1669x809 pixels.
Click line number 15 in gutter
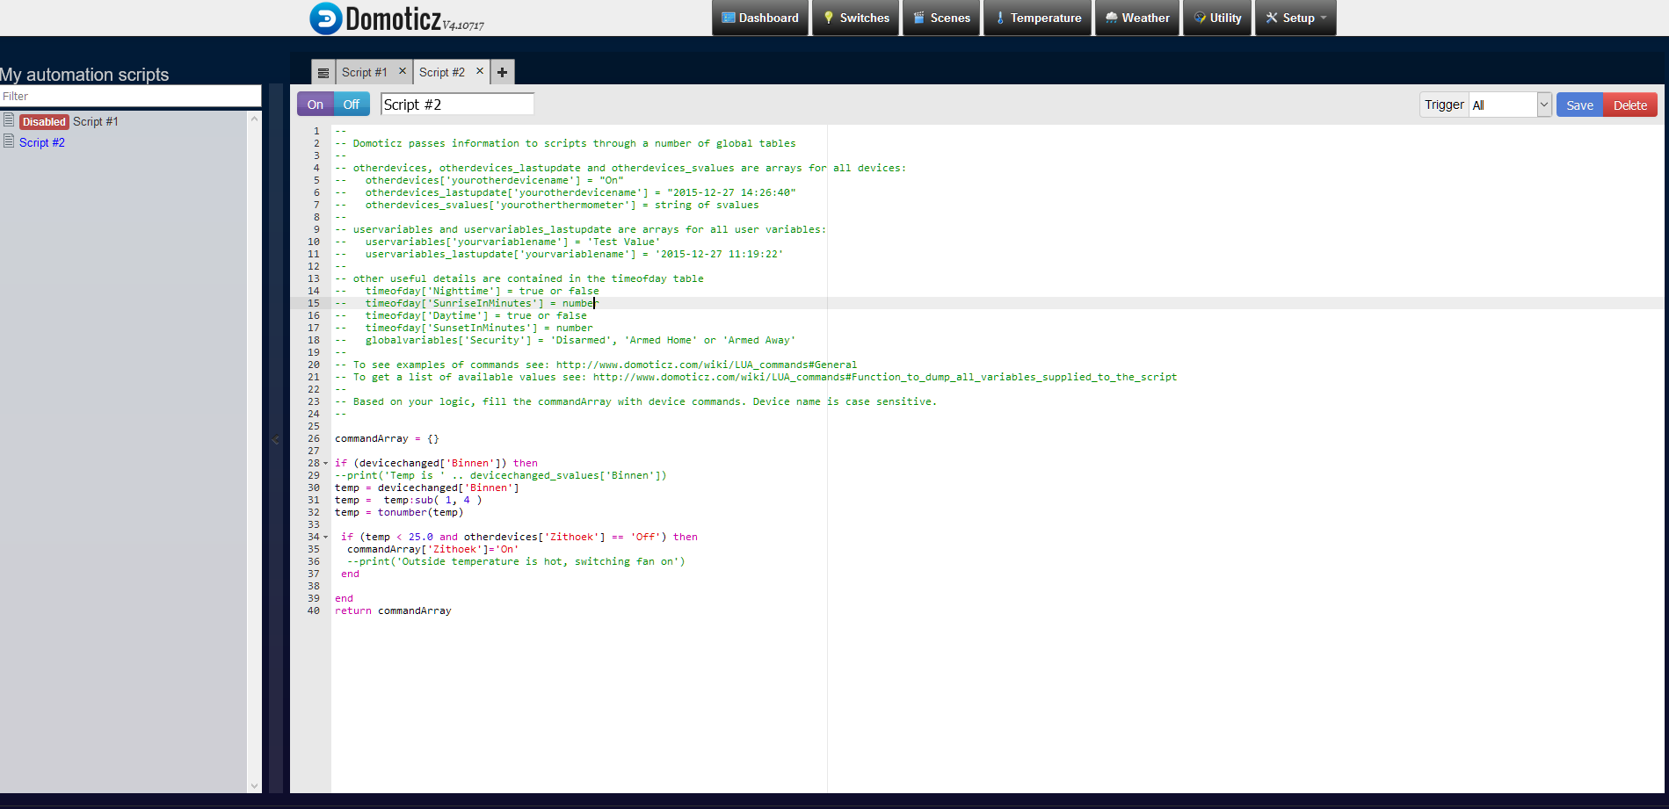click(314, 303)
